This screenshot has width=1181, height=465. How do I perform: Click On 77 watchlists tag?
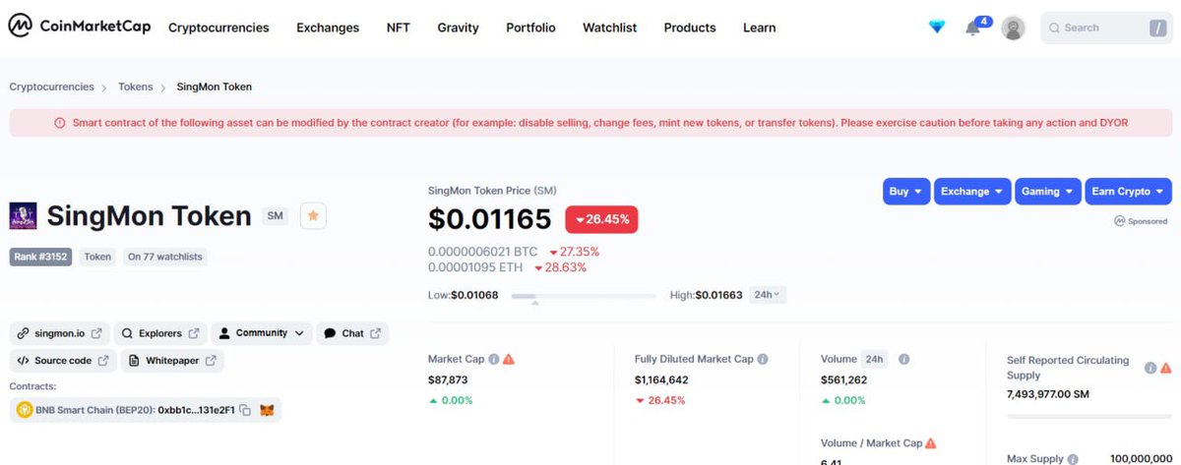pyautogui.click(x=164, y=257)
